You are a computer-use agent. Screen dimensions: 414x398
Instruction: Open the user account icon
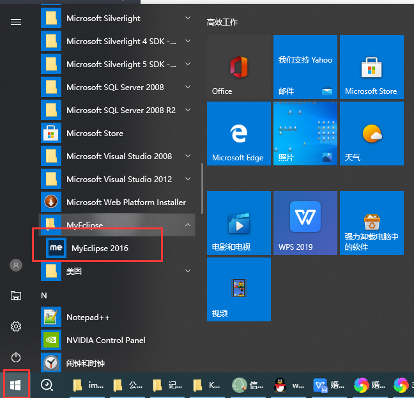pyautogui.click(x=16, y=265)
